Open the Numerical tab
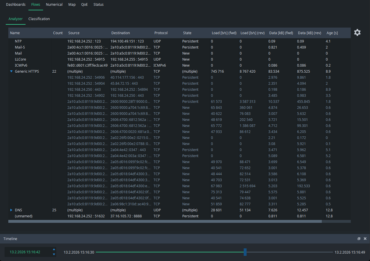 (x=54, y=5)
